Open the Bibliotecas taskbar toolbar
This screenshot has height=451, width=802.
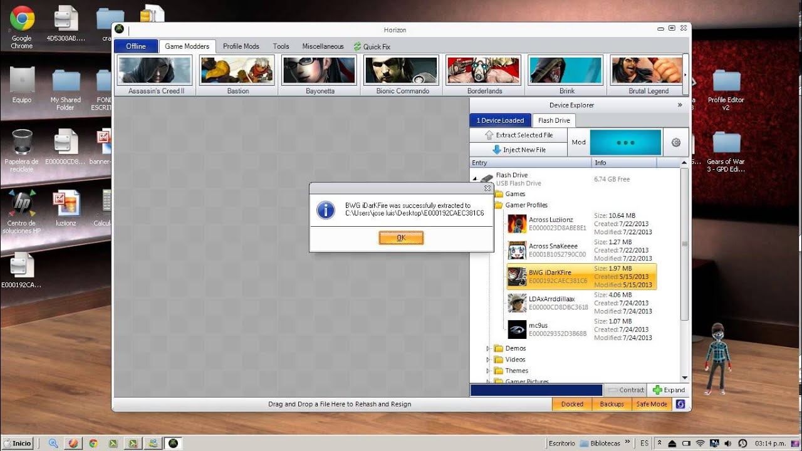600,443
